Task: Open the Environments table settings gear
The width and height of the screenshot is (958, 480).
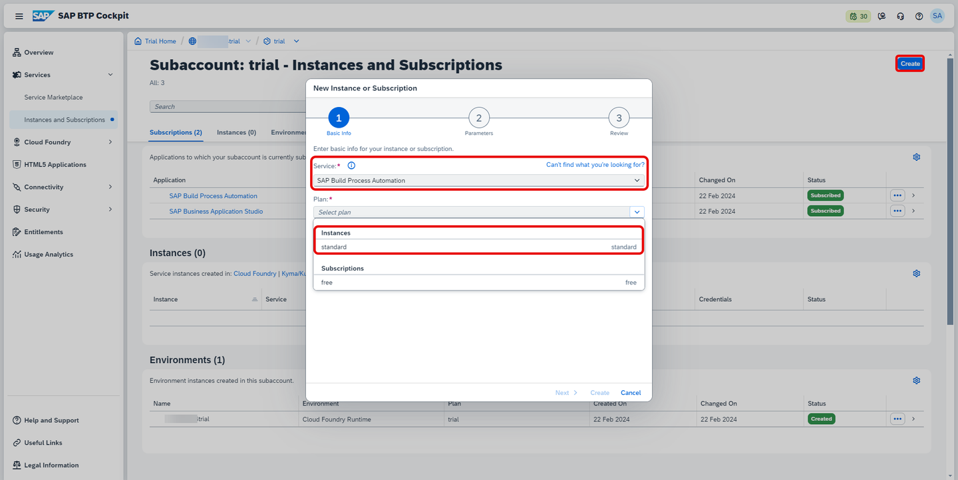Action: tap(916, 380)
